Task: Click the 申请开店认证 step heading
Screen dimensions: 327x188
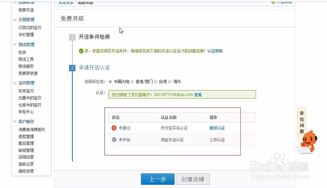Action: (x=94, y=68)
